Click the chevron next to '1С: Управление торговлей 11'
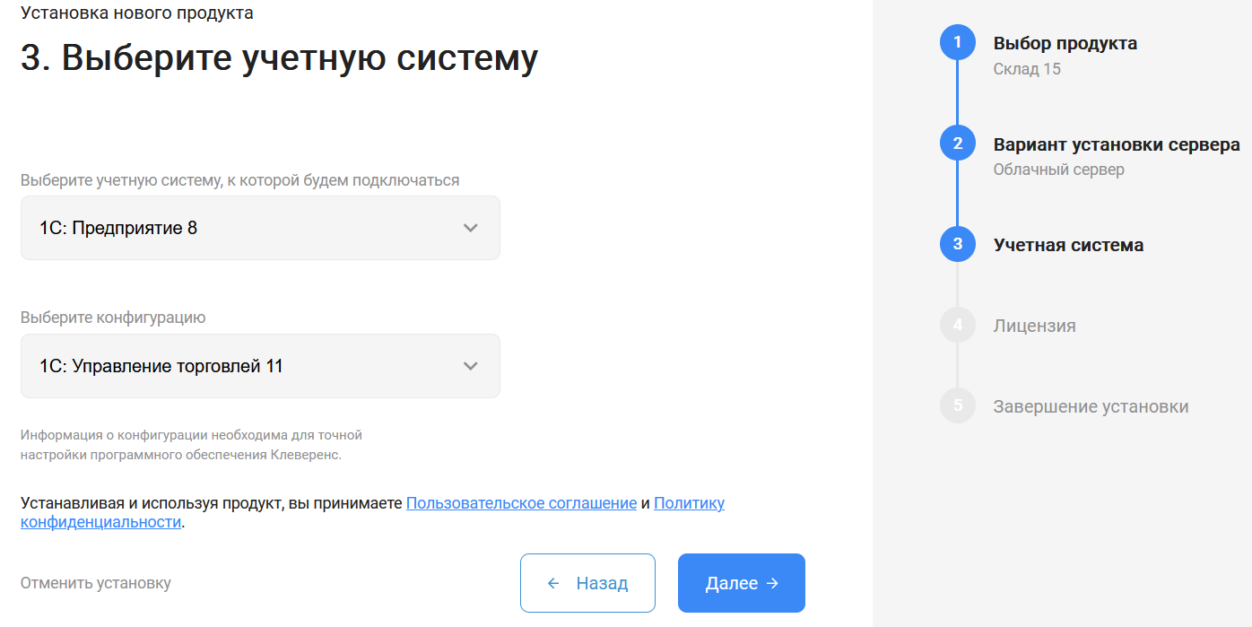Image resolution: width=1252 pixels, height=627 pixels. click(x=471, y=366)
